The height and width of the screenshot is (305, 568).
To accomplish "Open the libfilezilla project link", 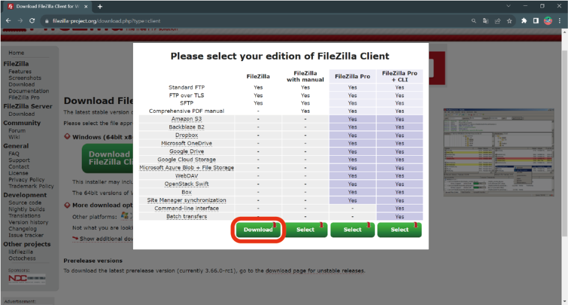I will pyautogui.click(x=21, y=252).
